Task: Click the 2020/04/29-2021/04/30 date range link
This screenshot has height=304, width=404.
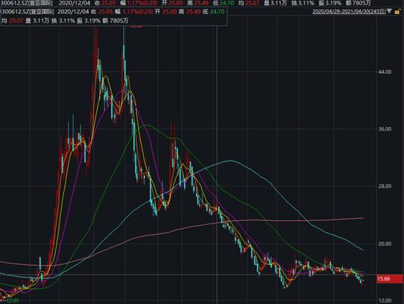Action: click(349, 11)
